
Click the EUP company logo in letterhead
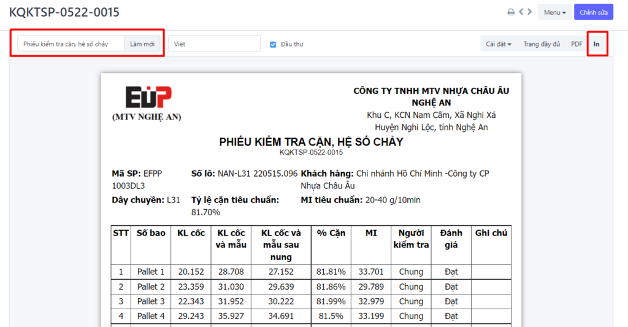point(148,98)
